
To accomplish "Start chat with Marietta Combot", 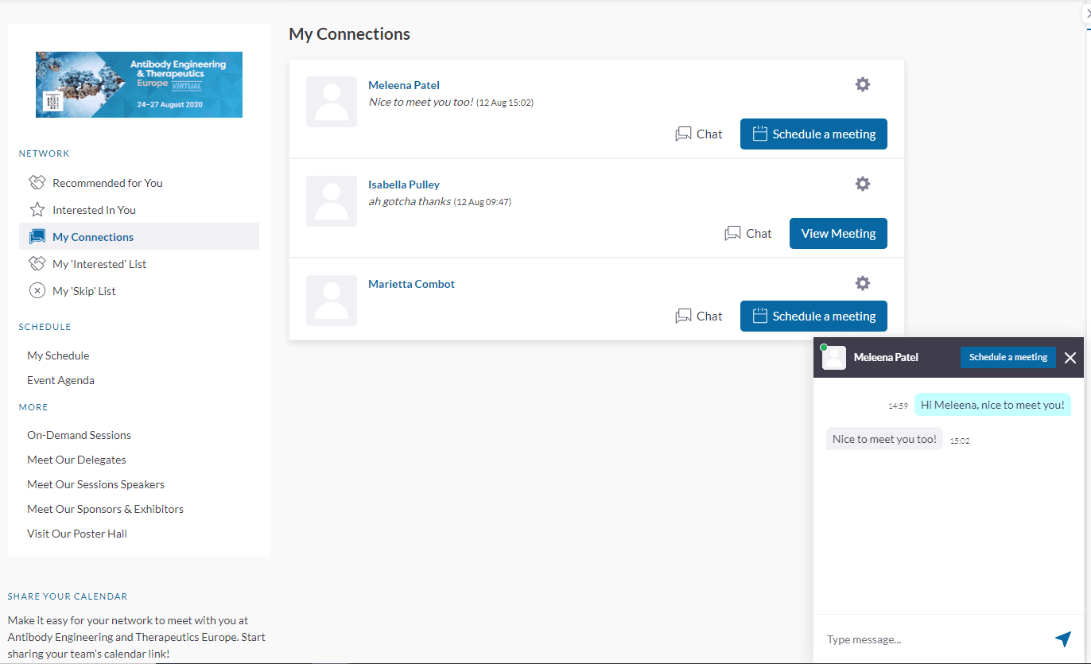I will (699, 316).
